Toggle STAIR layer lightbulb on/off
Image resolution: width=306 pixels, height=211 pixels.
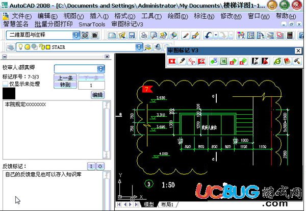[x=20, y=47]
